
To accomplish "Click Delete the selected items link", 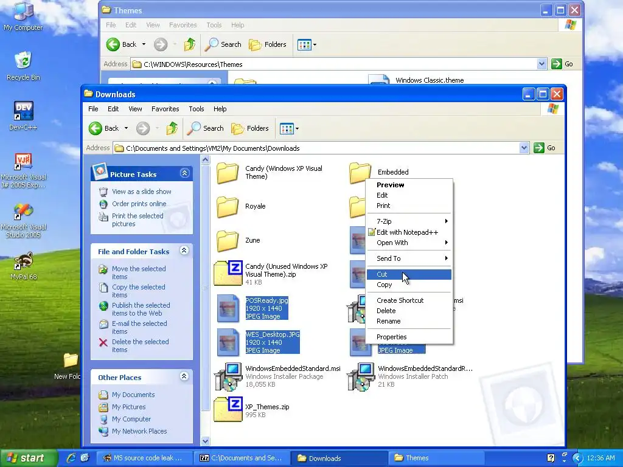I will pos(141,345).
